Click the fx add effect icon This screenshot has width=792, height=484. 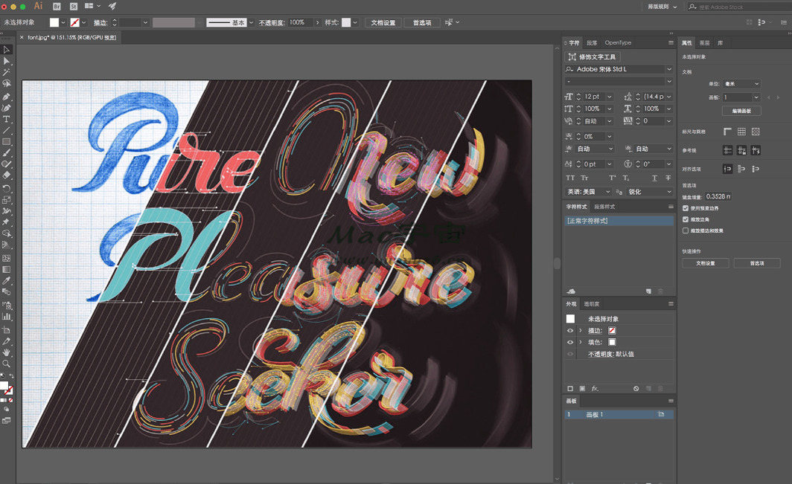click(595, 389)
